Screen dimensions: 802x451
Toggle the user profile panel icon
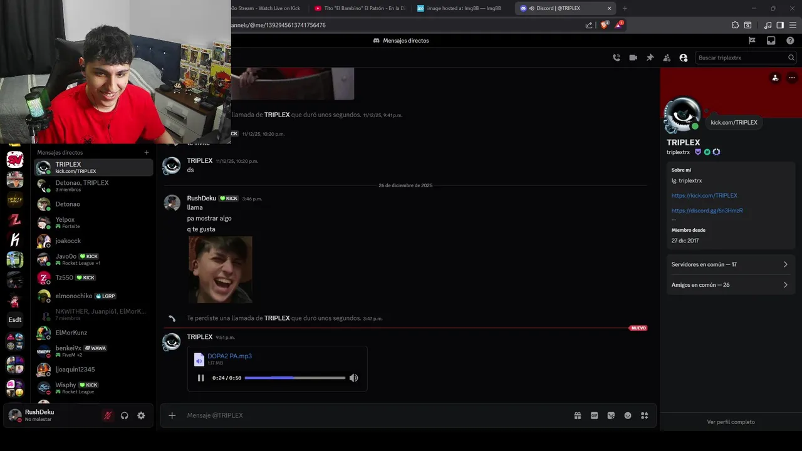(x=684, y=58)
